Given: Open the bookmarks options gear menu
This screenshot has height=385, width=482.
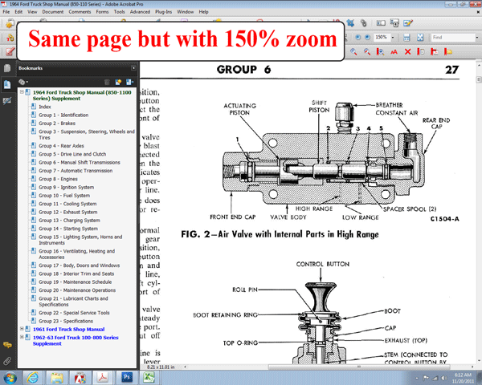Looking at the screenshot, I should [x=23, y=82].
